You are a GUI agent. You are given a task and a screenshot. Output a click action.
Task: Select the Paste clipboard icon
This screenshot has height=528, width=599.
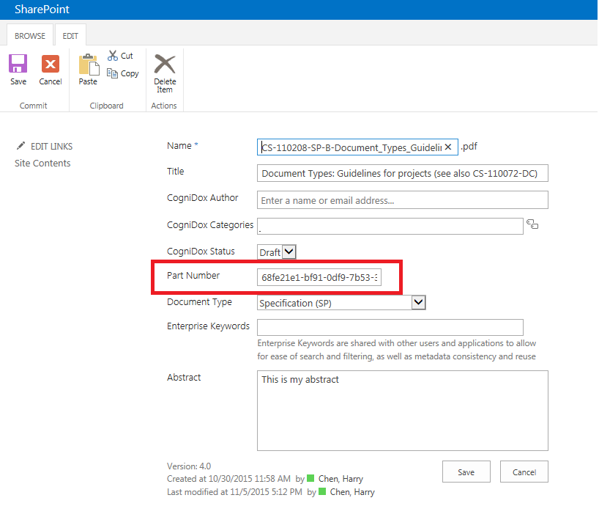88,67
